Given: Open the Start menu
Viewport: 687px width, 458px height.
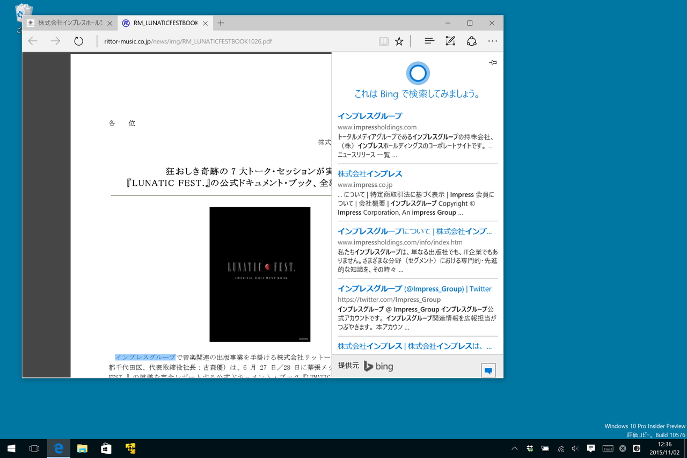Looking at the screenshot, I should point(11,448).
